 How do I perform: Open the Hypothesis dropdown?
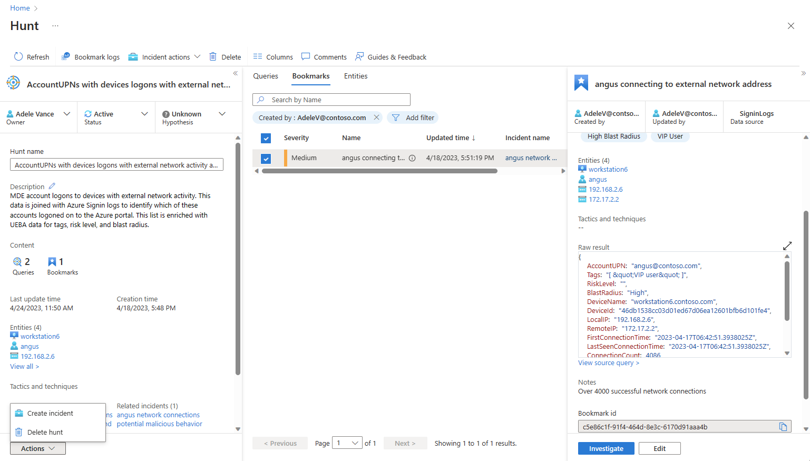[222, 113]
